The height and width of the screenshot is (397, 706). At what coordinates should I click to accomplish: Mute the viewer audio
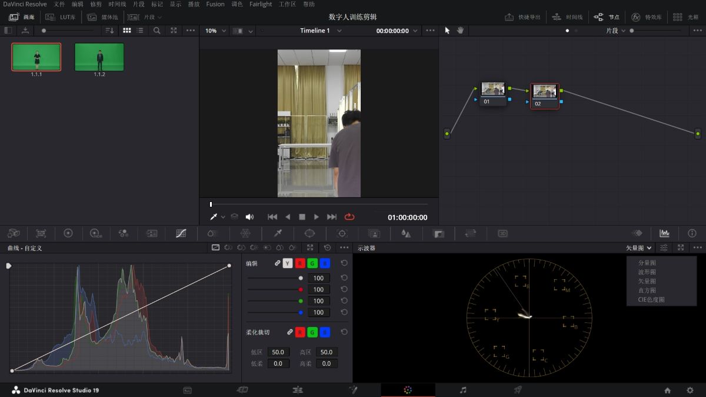tap(249, 217)
